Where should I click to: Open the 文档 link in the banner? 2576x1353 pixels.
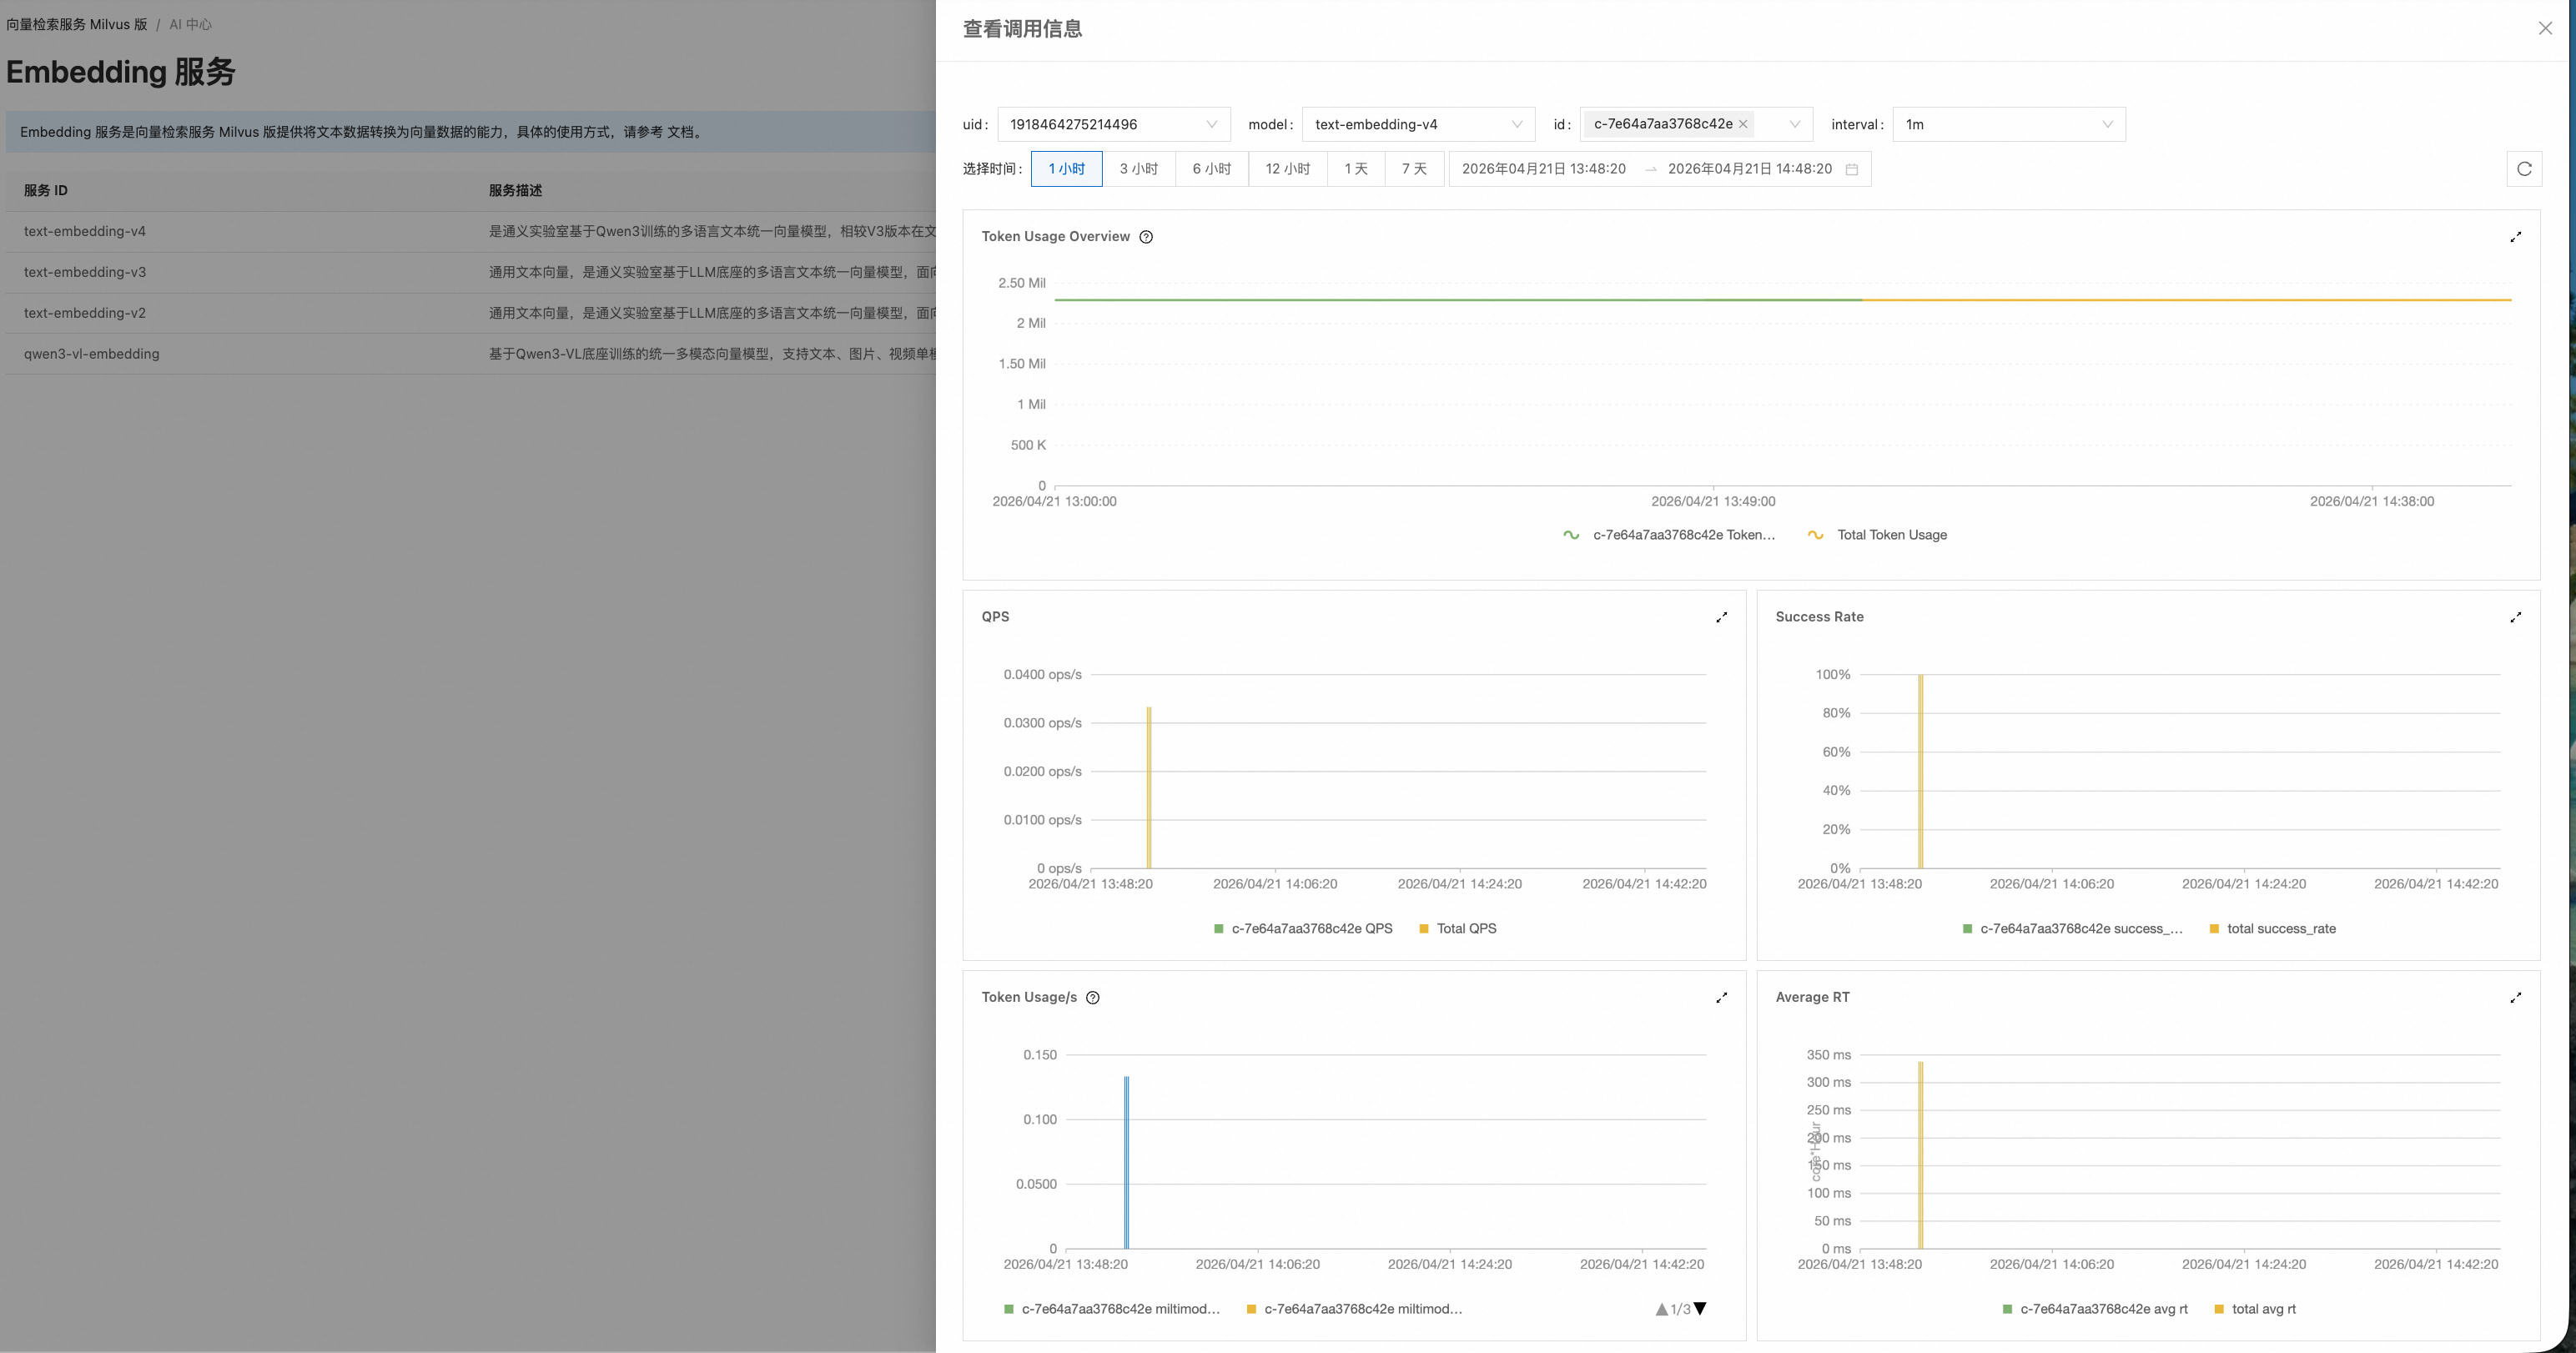pyautogui.click(x=680, y=132)
